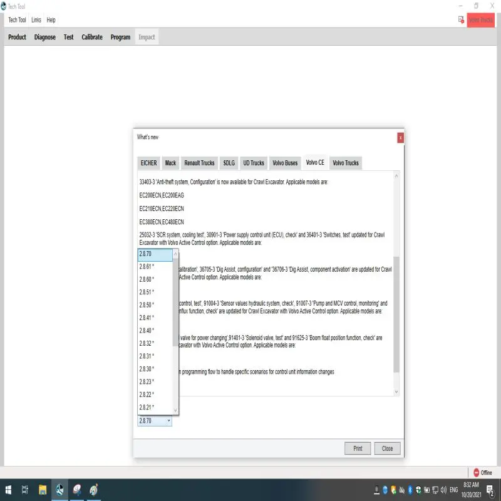Open network monitor tray icon
This screenshot has height=501, width=501.
[x=435, y=490]
